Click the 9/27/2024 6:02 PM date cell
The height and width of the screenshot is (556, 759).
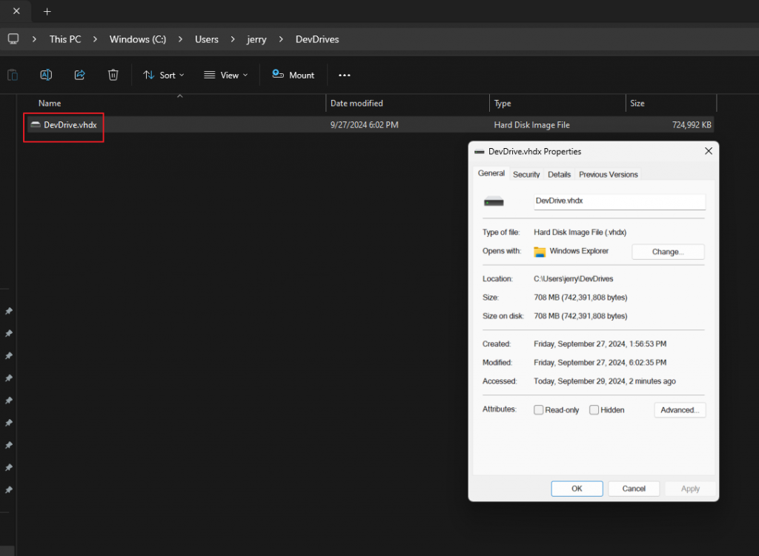pos(365,124)
